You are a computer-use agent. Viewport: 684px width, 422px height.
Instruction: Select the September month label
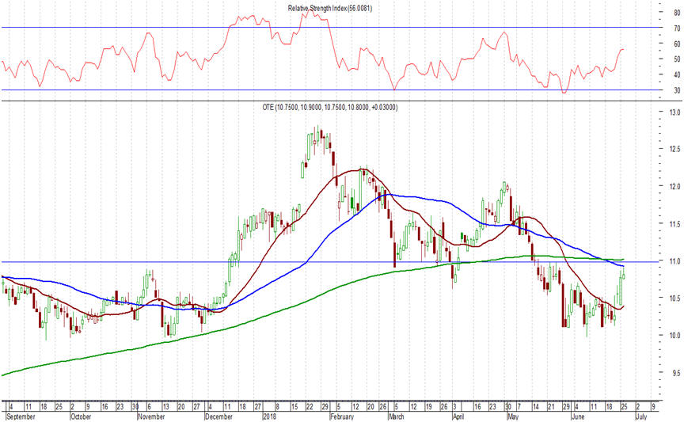pos(21,416)
